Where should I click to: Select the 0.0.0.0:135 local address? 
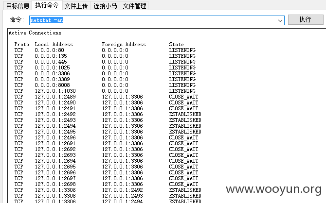(x=51, y=56)
